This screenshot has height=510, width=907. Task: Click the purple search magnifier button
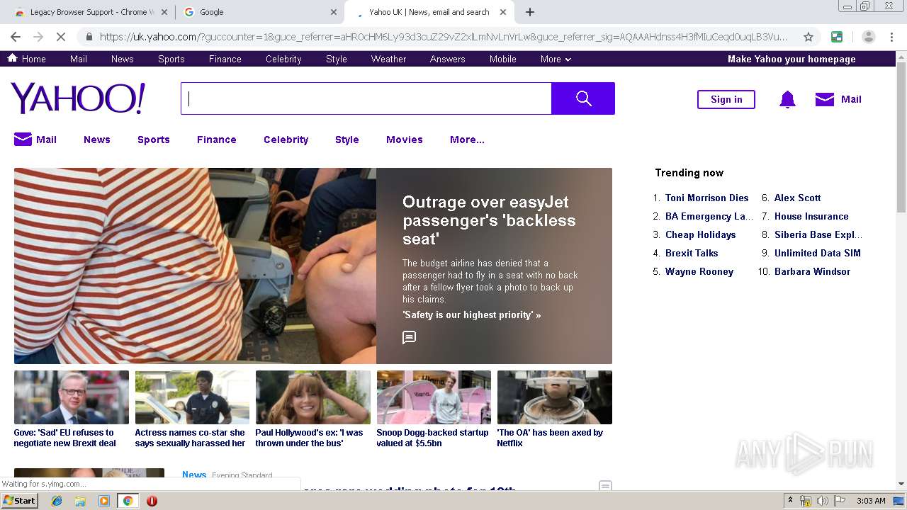[x=583, y=98]
